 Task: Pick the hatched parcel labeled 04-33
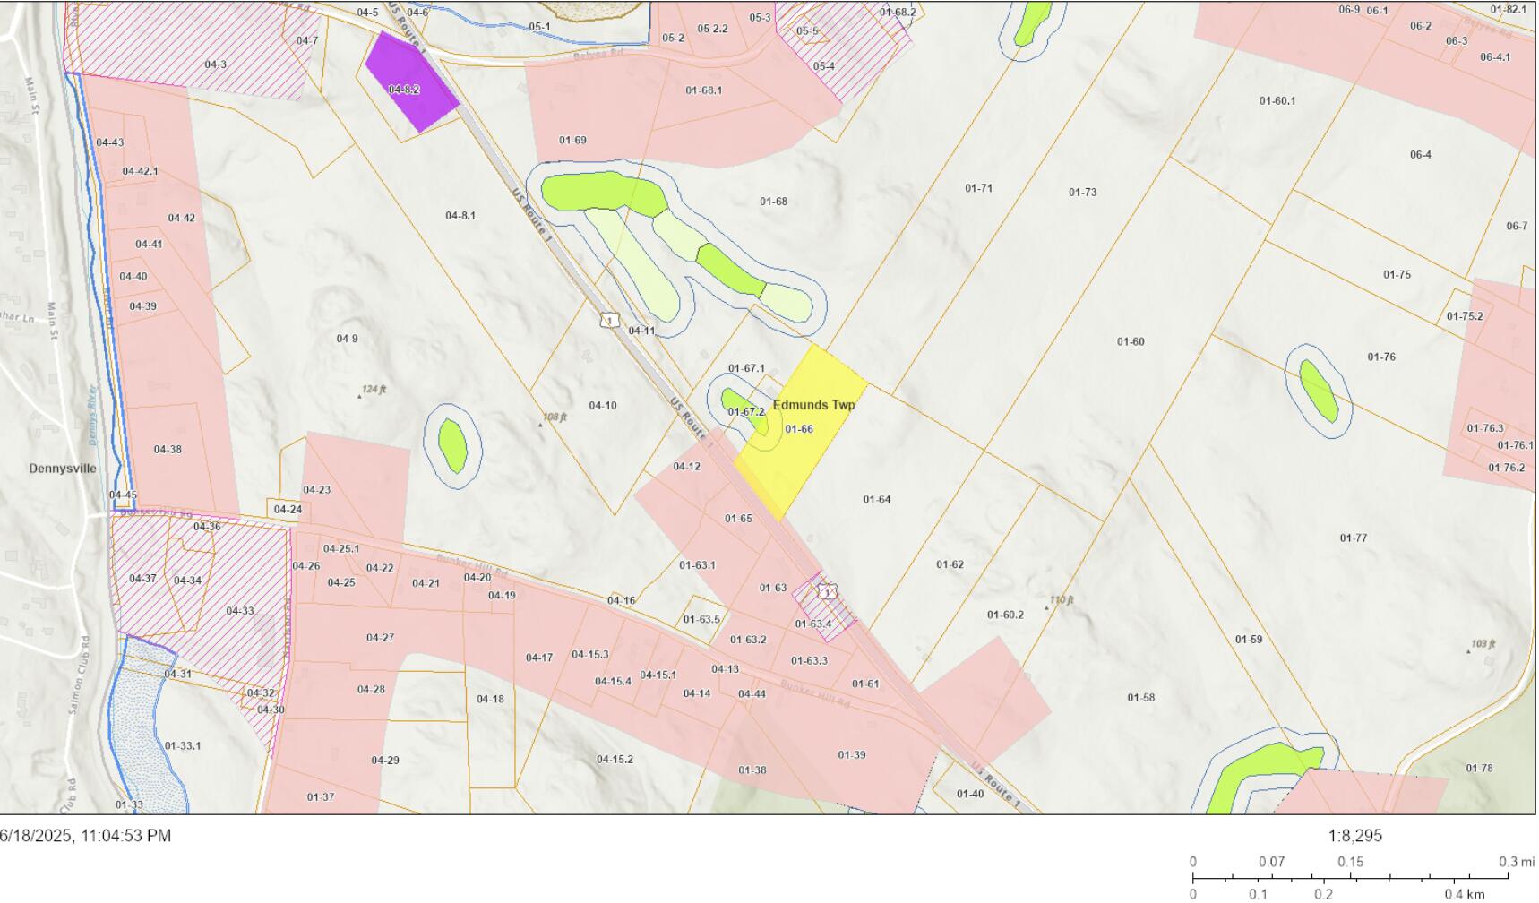[239, 611]
